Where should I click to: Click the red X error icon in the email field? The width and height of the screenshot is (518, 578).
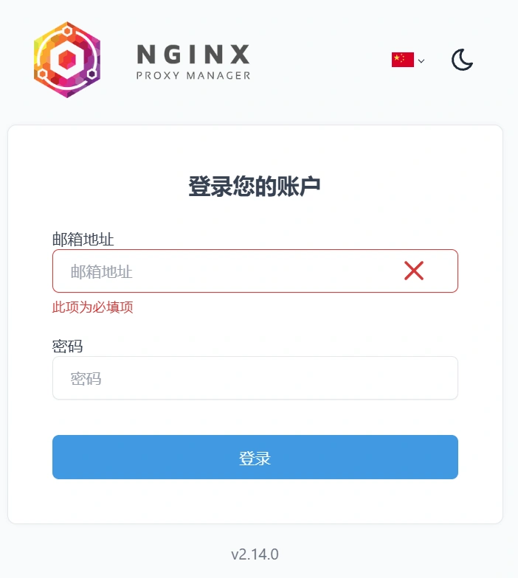tap(414, 271)
